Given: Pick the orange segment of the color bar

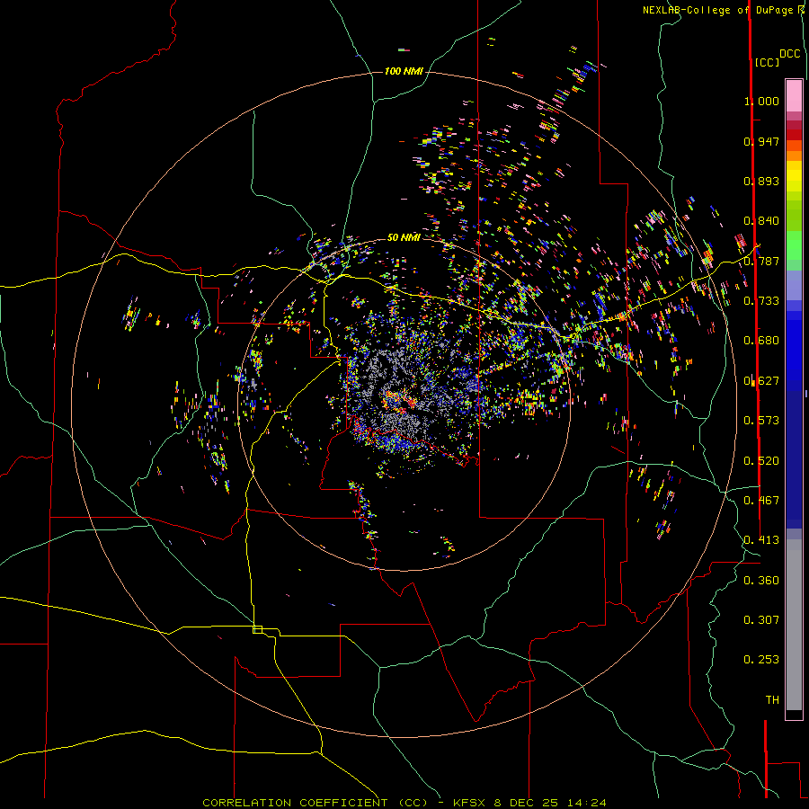Looking at the screenshot, I should [x=794, y=156].
